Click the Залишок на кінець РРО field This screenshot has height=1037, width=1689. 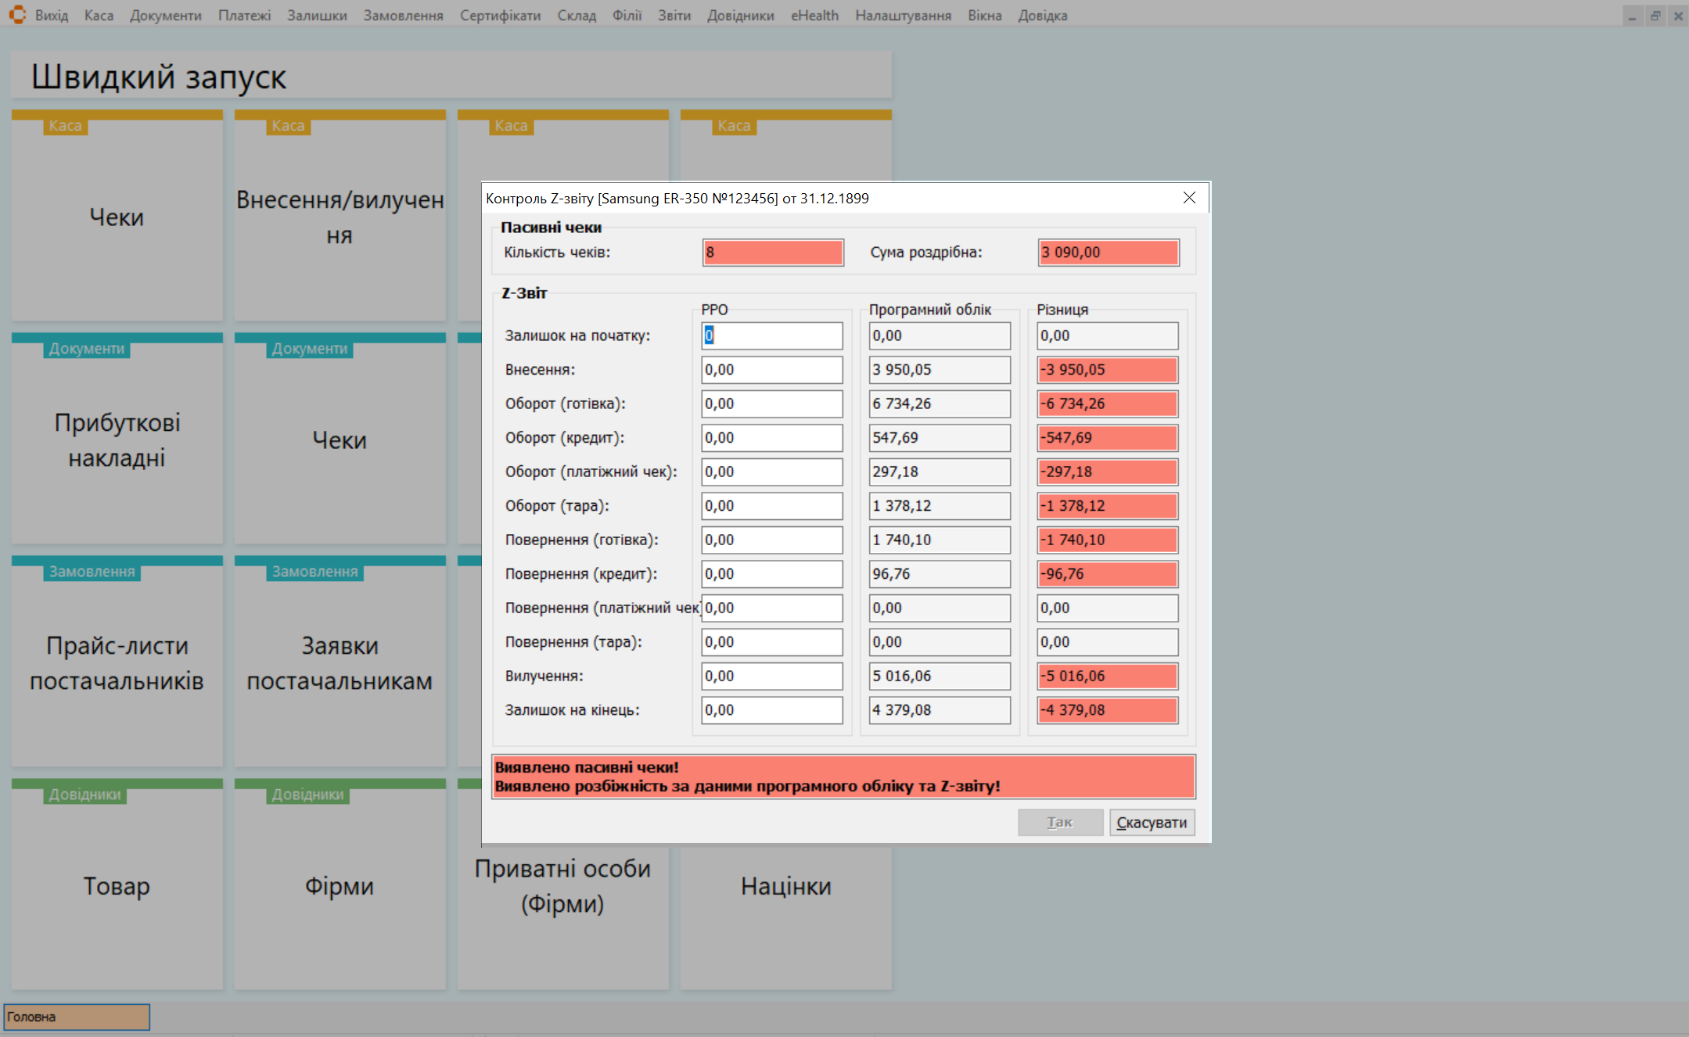pyautogui.click(x=771, y=710)
